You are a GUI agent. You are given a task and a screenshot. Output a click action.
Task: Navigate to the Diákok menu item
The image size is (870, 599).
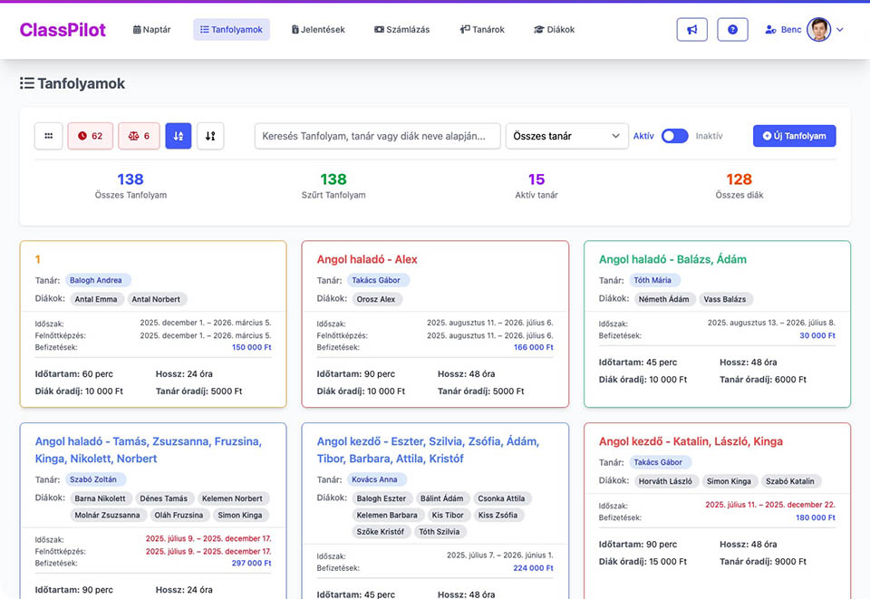[554, 30]
